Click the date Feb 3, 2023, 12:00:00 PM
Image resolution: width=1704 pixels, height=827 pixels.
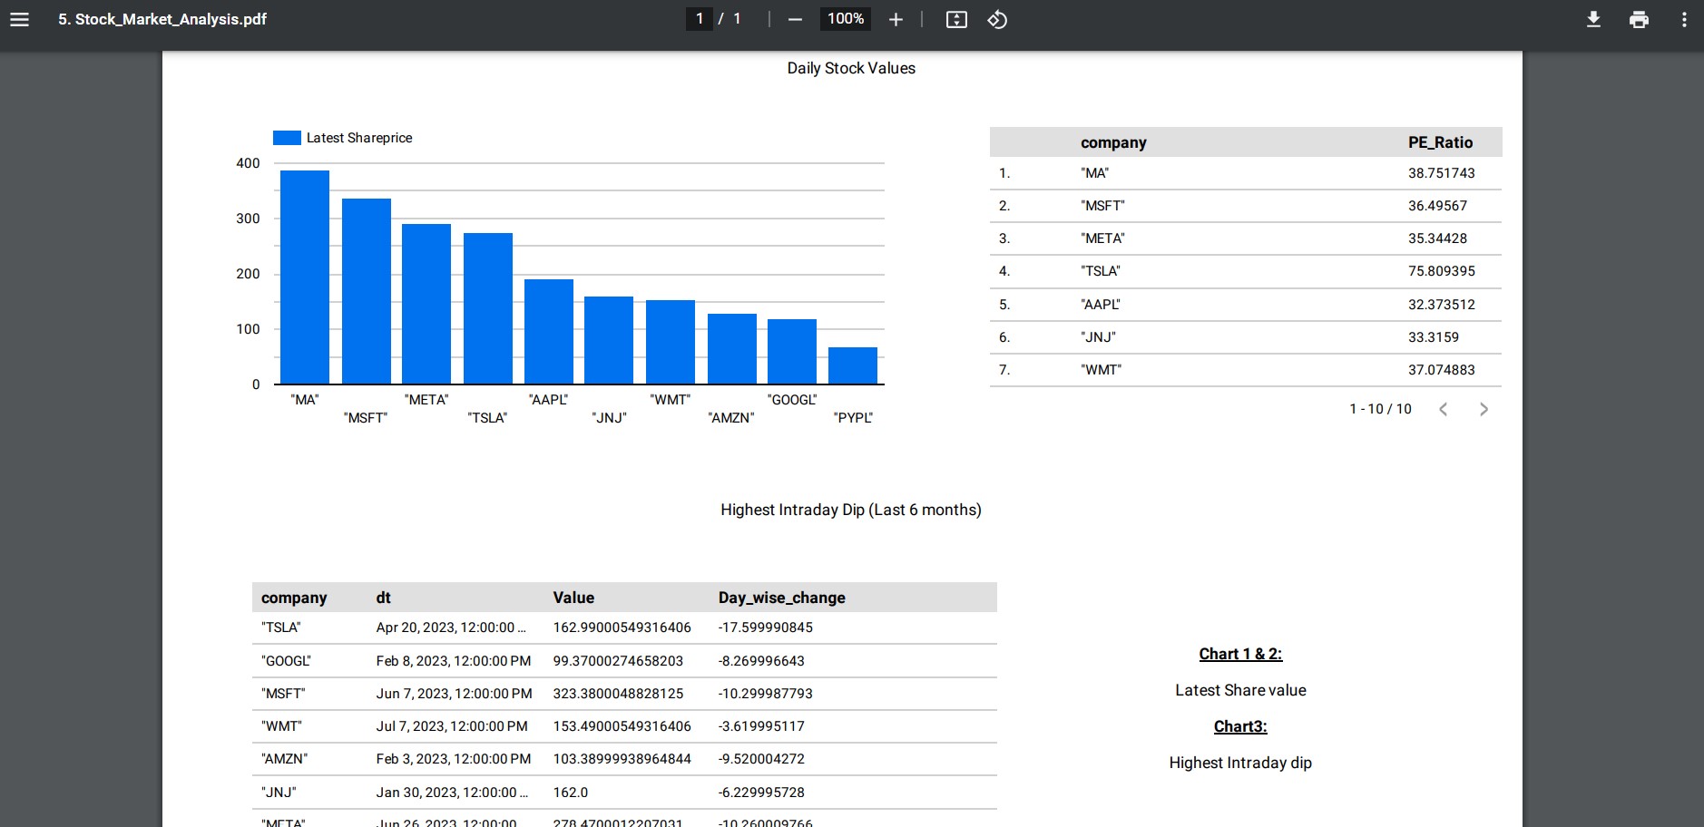tap(454, 759)
